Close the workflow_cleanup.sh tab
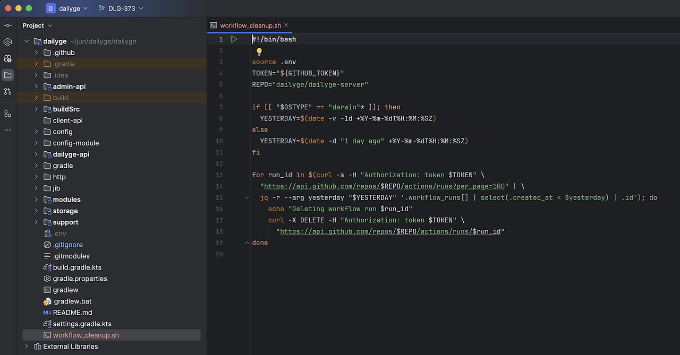The image size is (680, 355). click(286, 25)
